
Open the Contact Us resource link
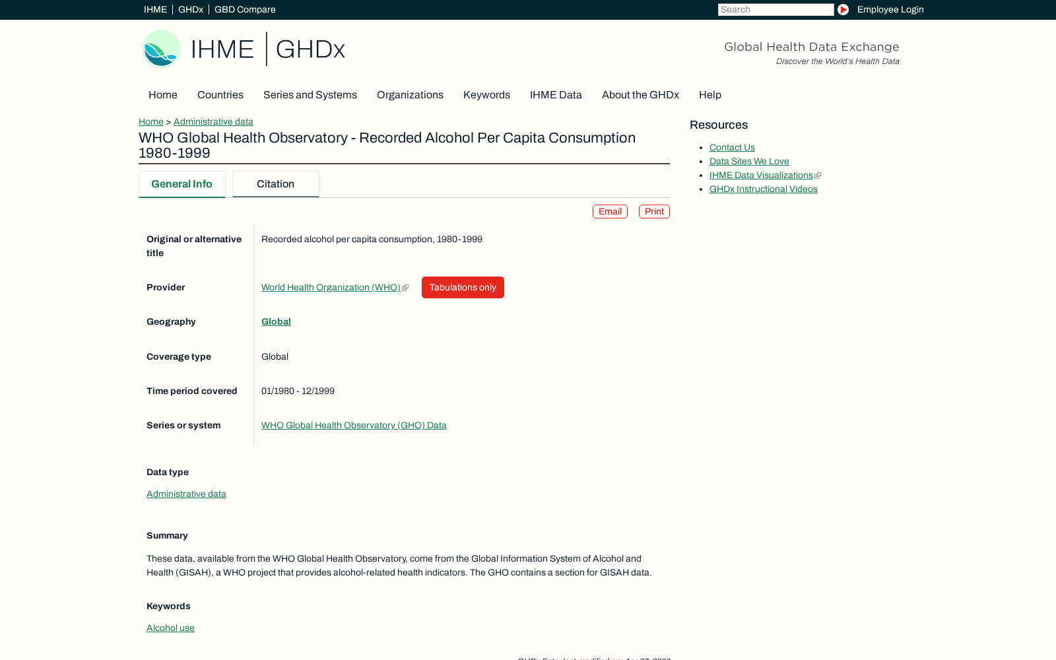coord(732,147)
